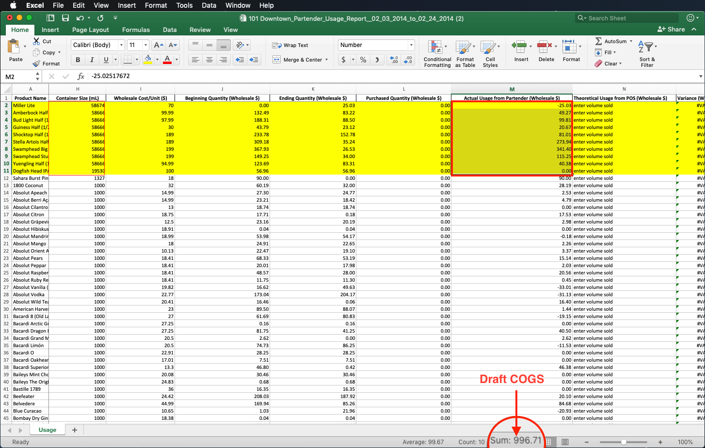
Task: Click the insert function fx icon
Action: (x=81, y=76)
